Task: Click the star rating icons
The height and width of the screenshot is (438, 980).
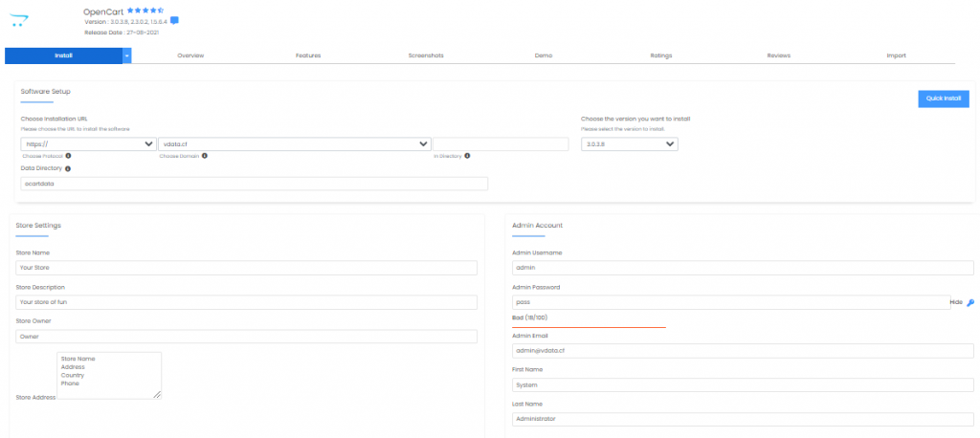Action: pyautogui.click(x=145, y=11)
